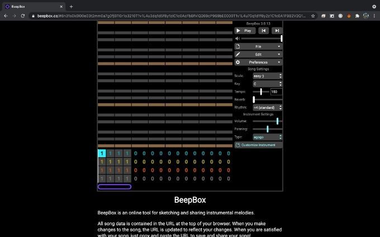This screenshot has width=380, height=237.
Task: Open the Chrome three-dot menu
Action: coord(374,16)
